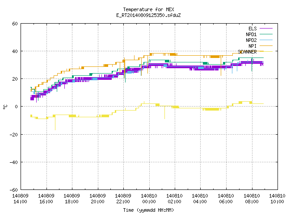Click the ELS legend label
Image resolution: width=286 pixels, height=214 pixels.
(x=252, y=29)
